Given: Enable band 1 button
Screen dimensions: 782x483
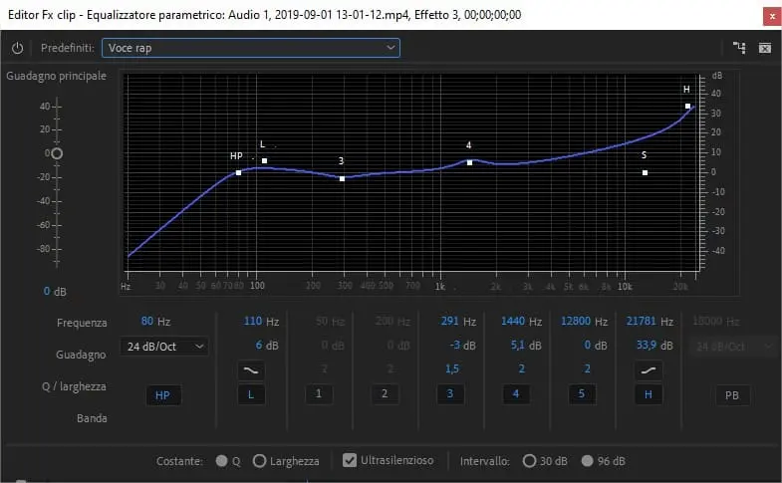Looking at the screenshot, I should 319,393.
